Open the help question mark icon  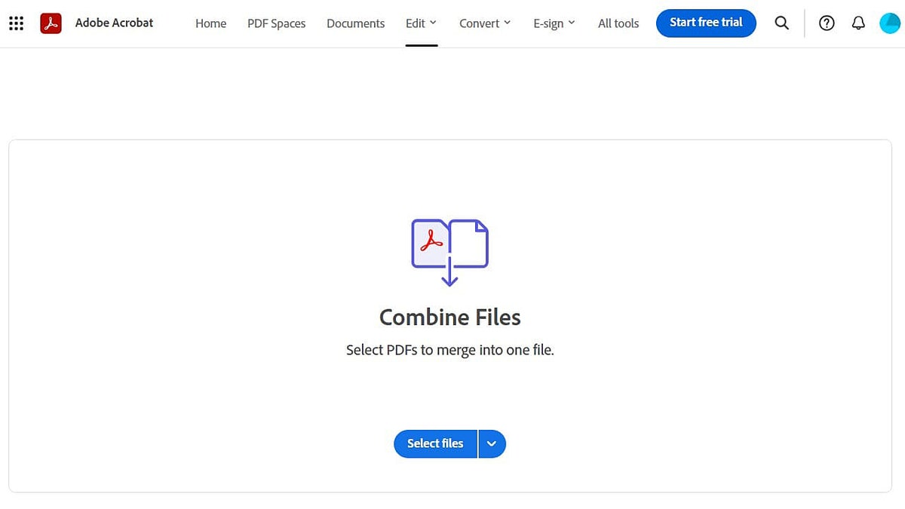(x=826, y=23)
